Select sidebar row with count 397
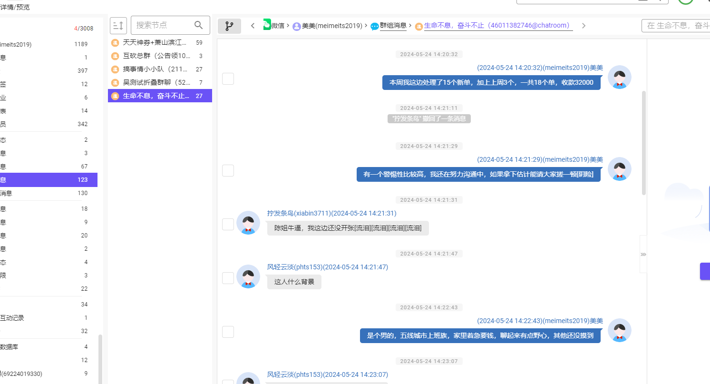Viewport: 710px width, 384px height. click(49, 71)
